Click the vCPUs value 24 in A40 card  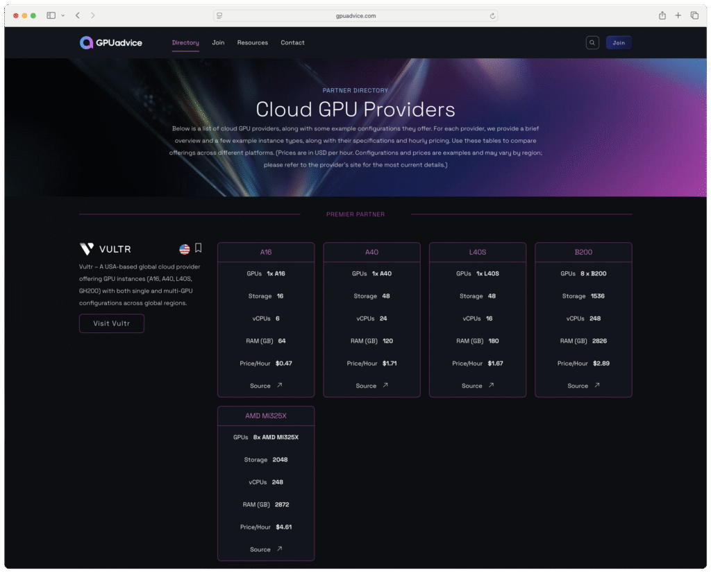point(383,318)
